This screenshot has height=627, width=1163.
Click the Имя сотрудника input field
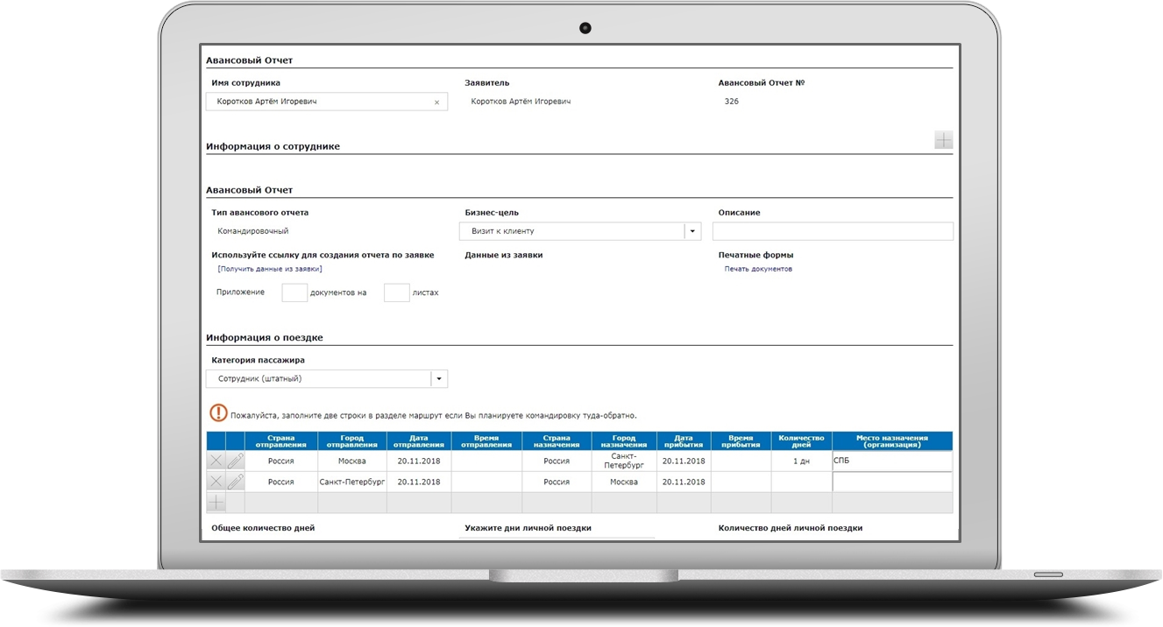coord(320,102)
